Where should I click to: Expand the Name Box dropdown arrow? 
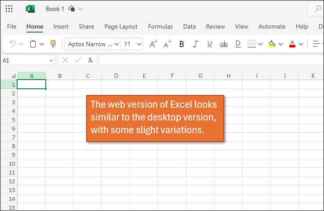pos(51,60)
